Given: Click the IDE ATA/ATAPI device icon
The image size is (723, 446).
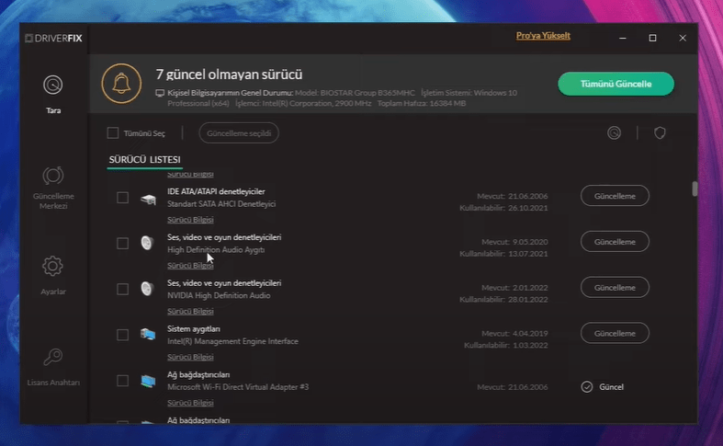Looking at the screenshot, I should (x=148, y=200).
